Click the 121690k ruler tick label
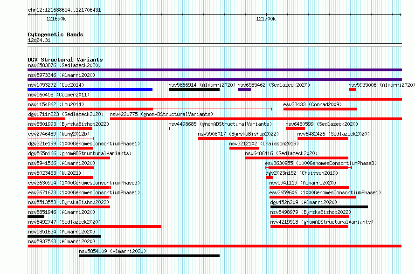 coord(56,19)
